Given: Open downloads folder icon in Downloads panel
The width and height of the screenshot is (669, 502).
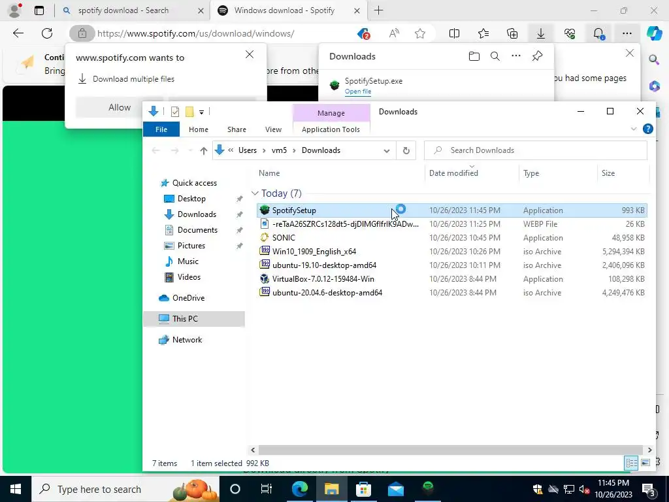Looking at the screenshot, I should [474, 56].
